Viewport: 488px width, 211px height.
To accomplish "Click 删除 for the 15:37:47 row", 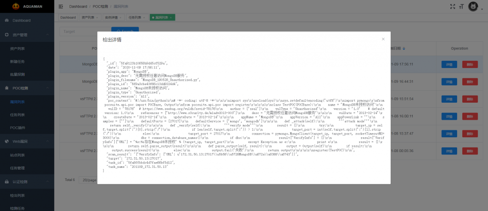I will (470, 134).
